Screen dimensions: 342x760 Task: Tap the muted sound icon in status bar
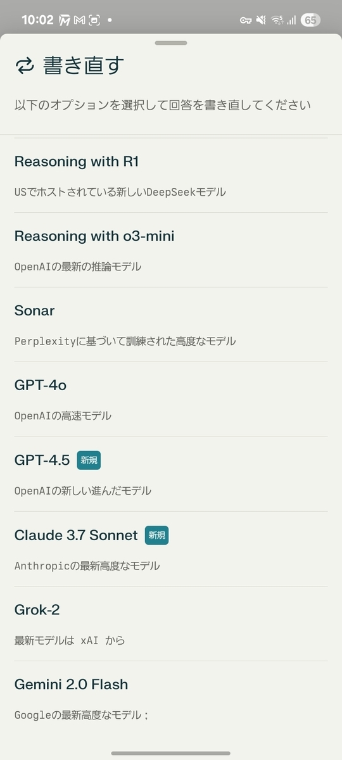coord(260,20)
